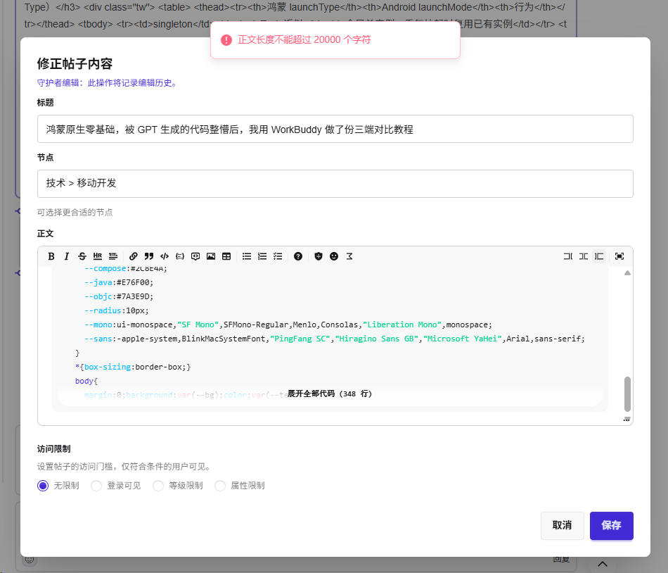Toggle fullscreen mode for the editor
Viewport: 668px width, 573px height.
(619, 256)
